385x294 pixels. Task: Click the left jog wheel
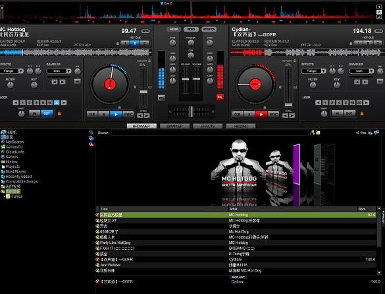(110, 84)
